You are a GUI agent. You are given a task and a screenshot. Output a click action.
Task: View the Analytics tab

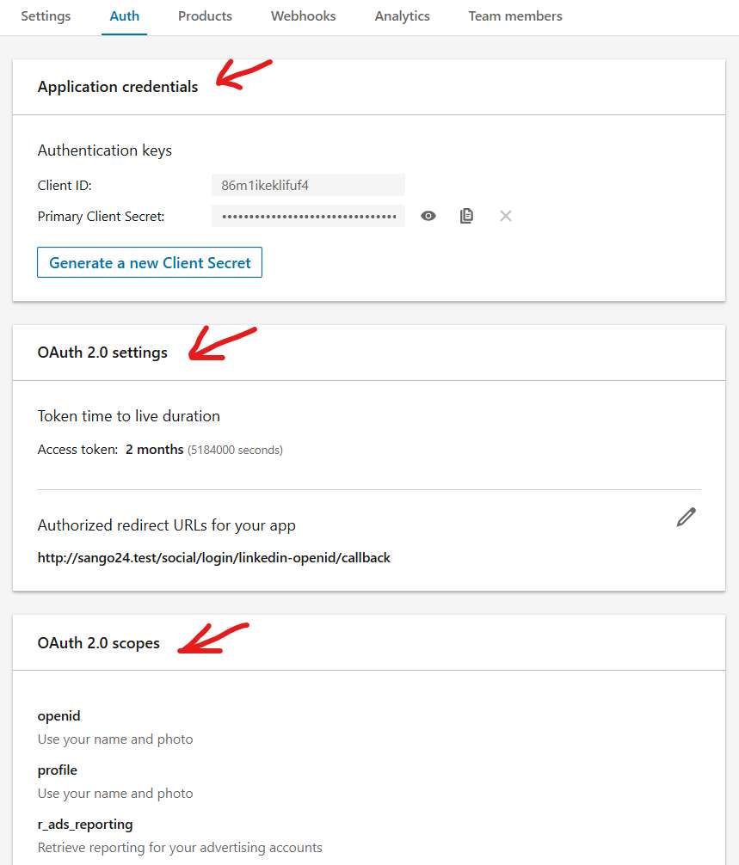(402, 15)
